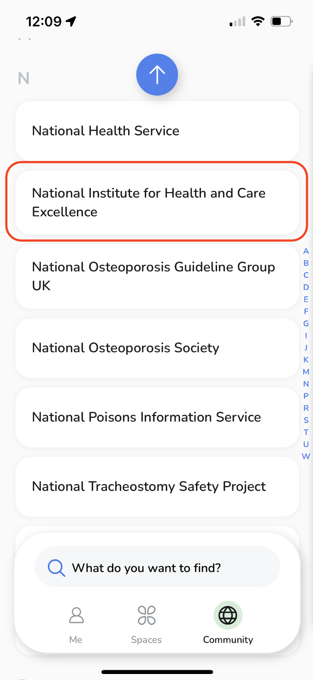Open National Health Service entry

157,131
